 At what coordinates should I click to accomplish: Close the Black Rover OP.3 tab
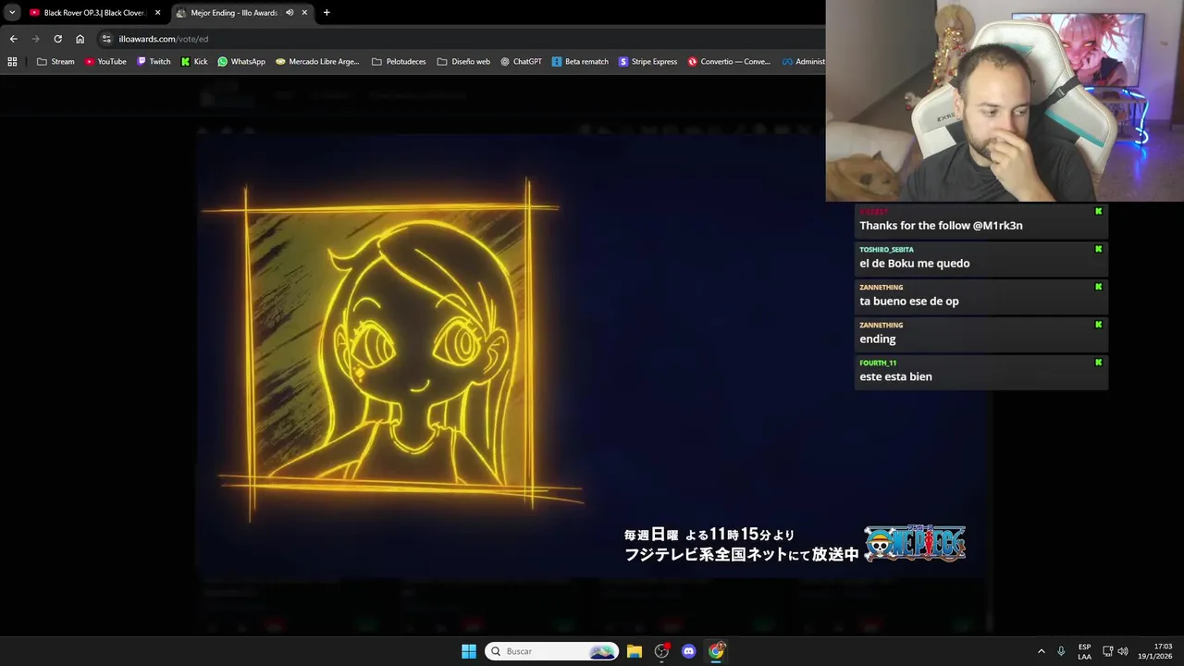(x=157, y=13)
